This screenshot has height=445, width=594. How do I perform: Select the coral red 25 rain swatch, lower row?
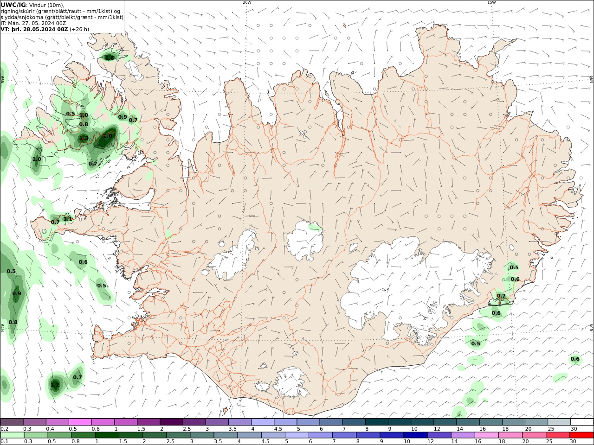click(558, 435)
